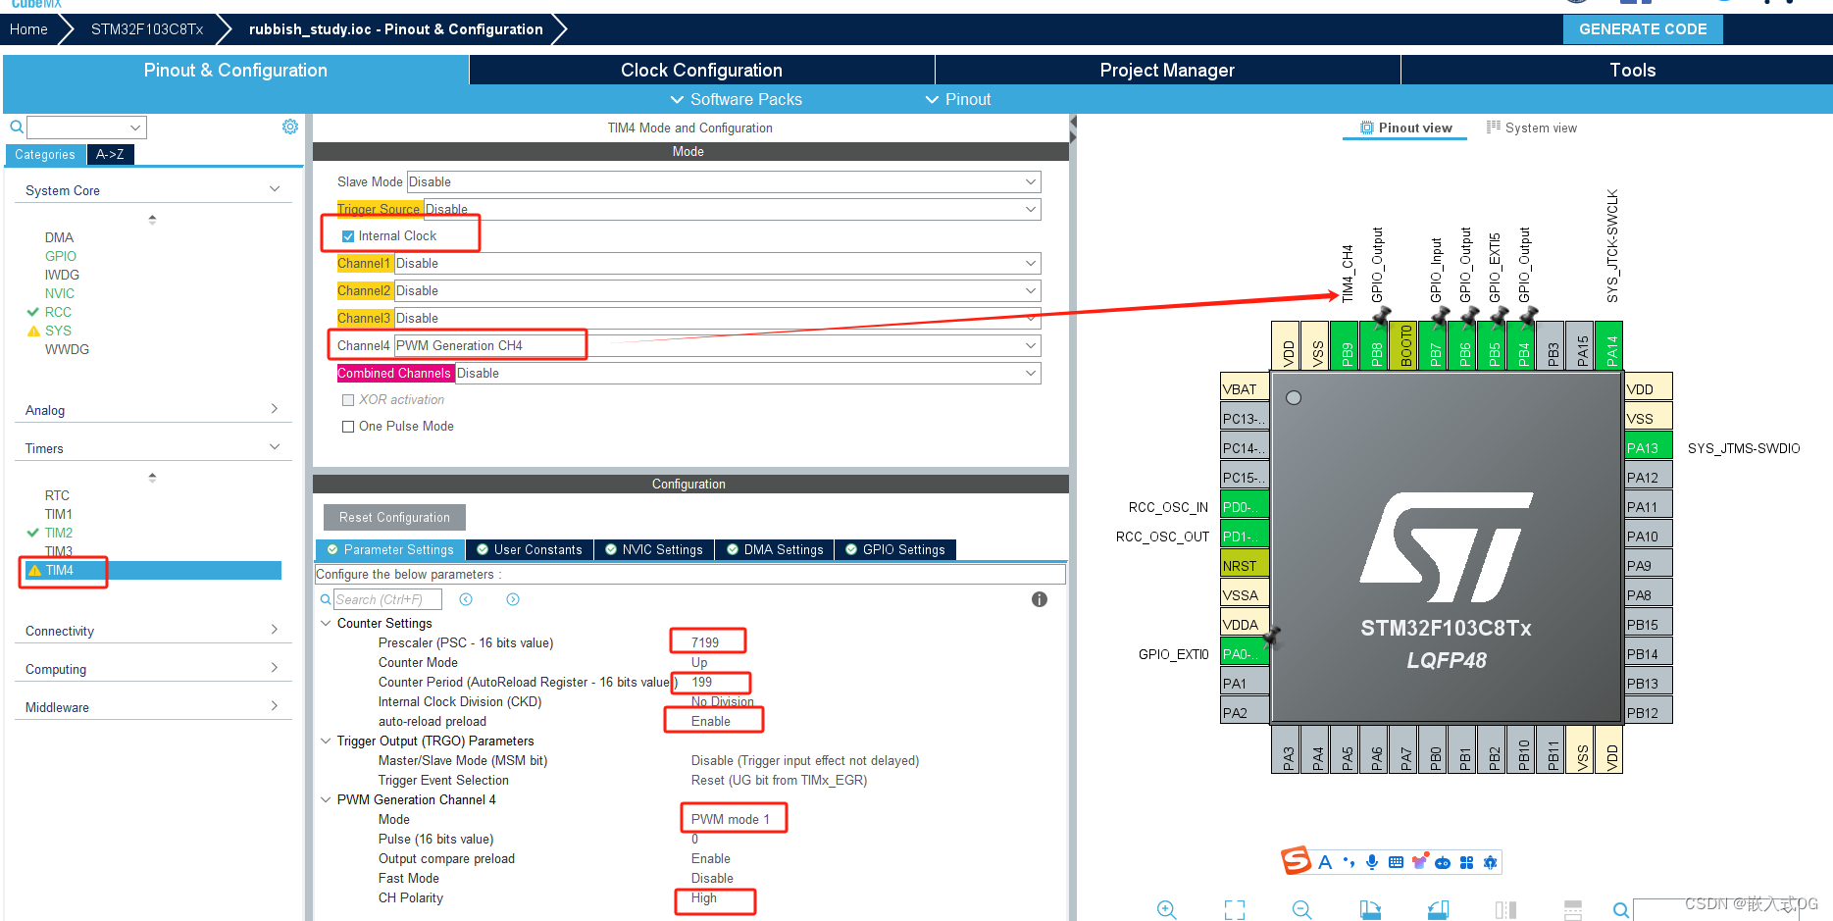Switch Sogou input language with the A icon

(1325, 862)
